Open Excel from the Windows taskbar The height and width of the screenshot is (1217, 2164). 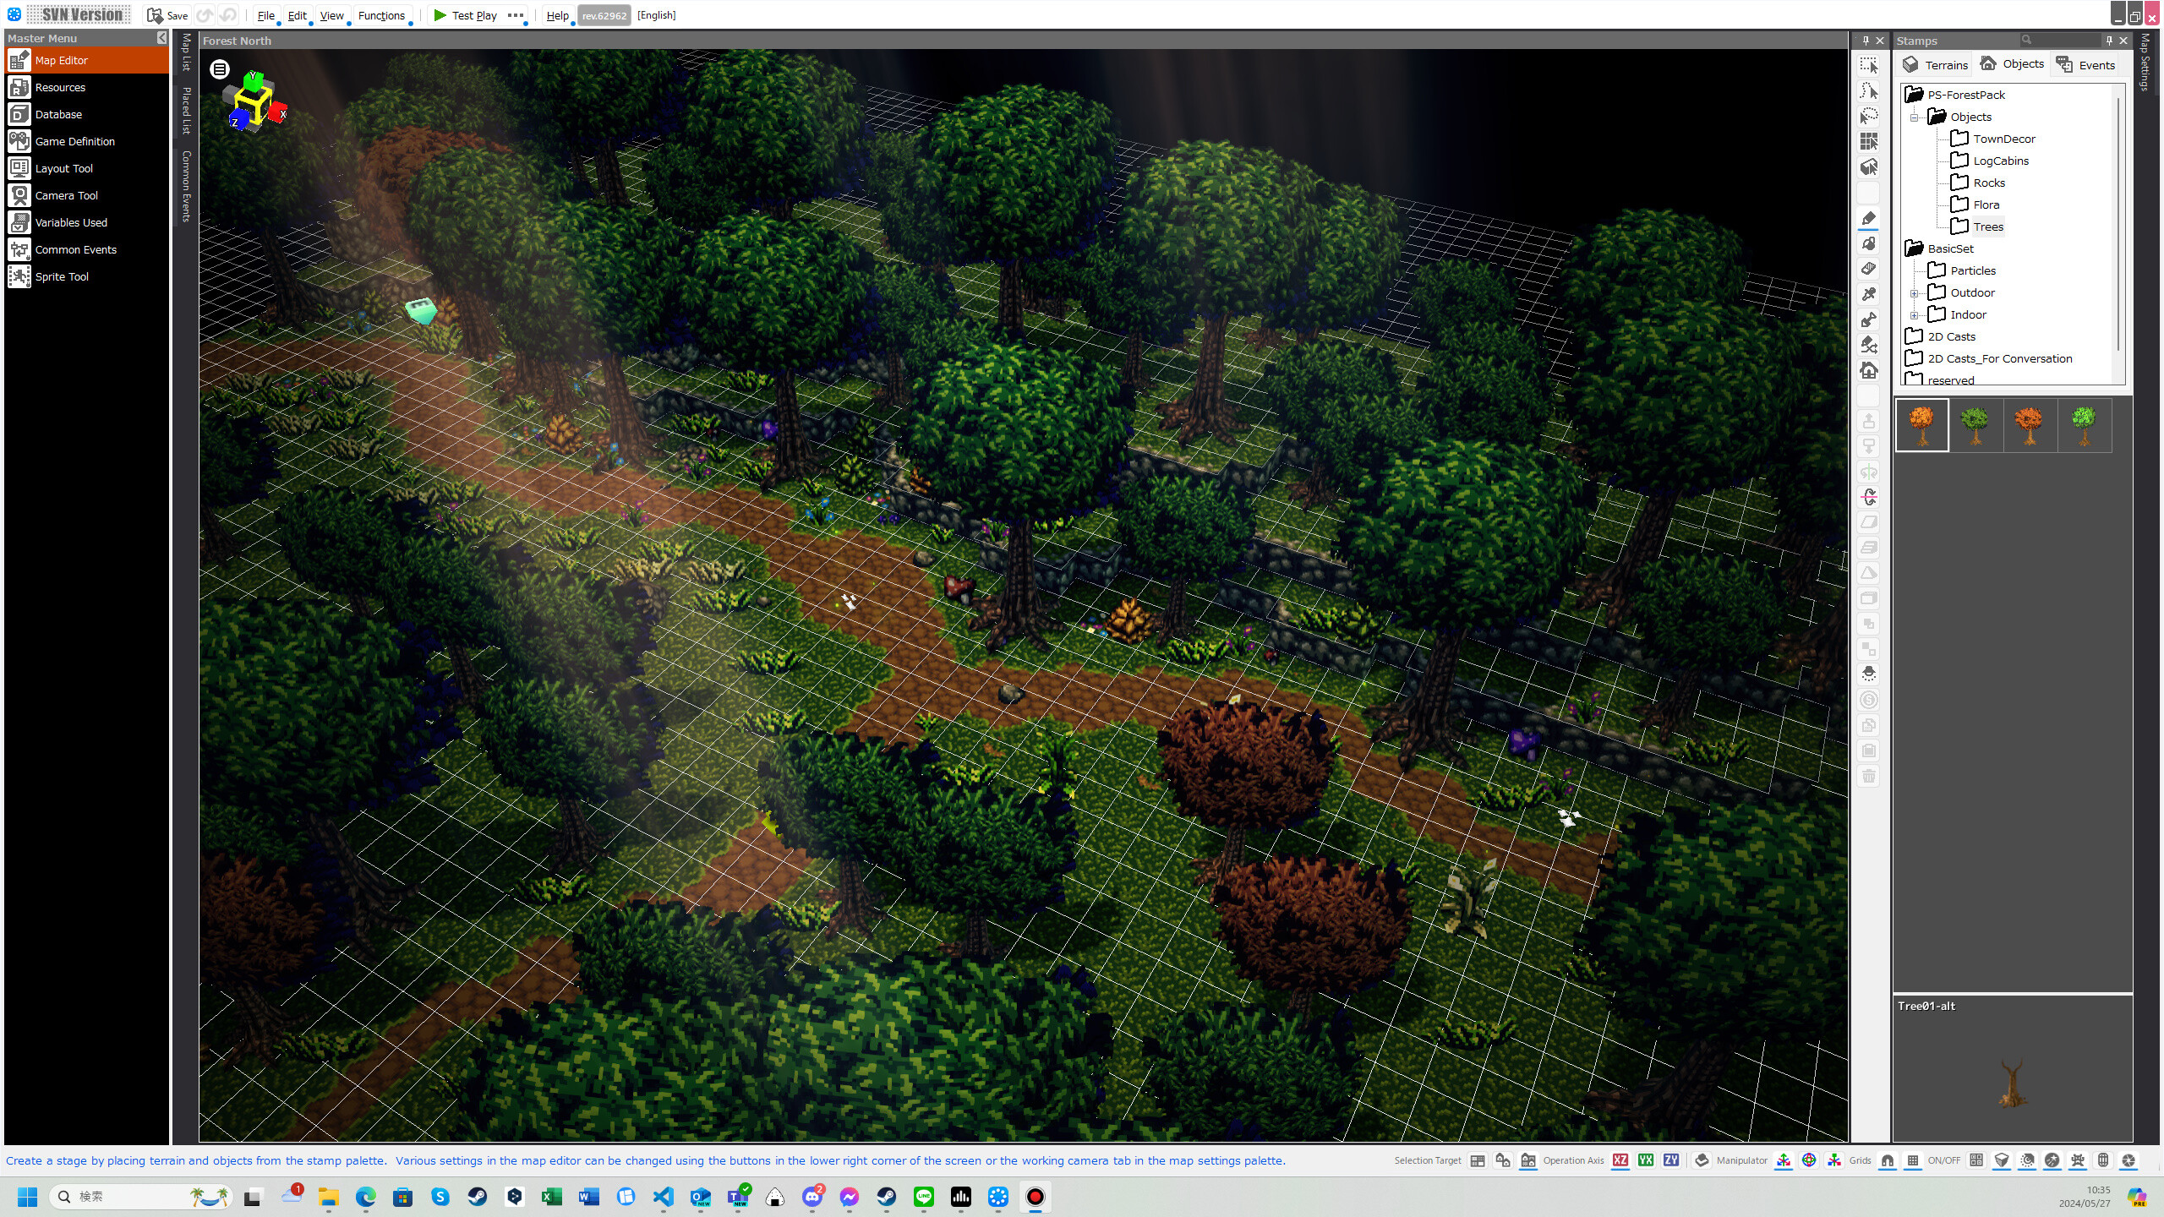(551, 1198)
